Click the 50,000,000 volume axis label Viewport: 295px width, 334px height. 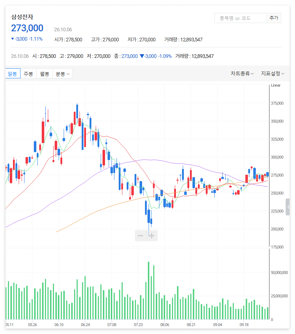[x=279, y=273]
